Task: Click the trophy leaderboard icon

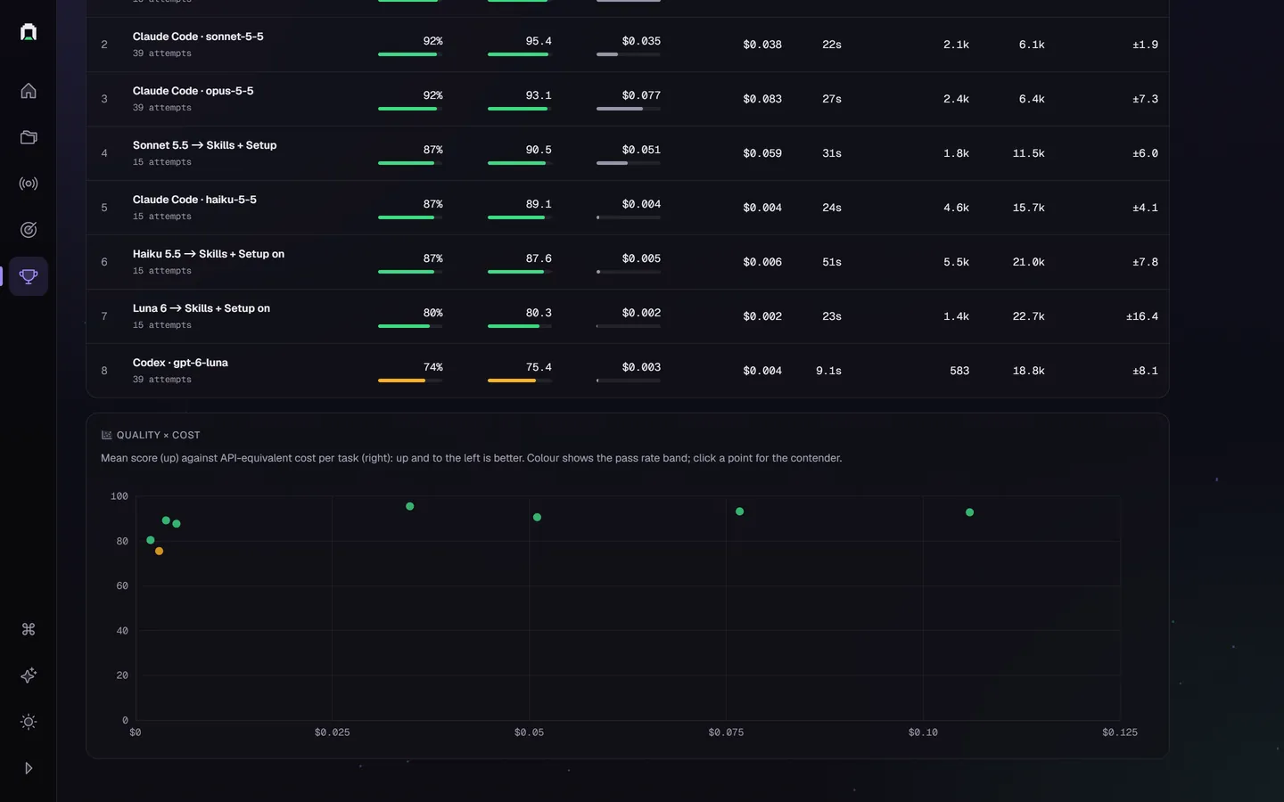Action: 29,276
